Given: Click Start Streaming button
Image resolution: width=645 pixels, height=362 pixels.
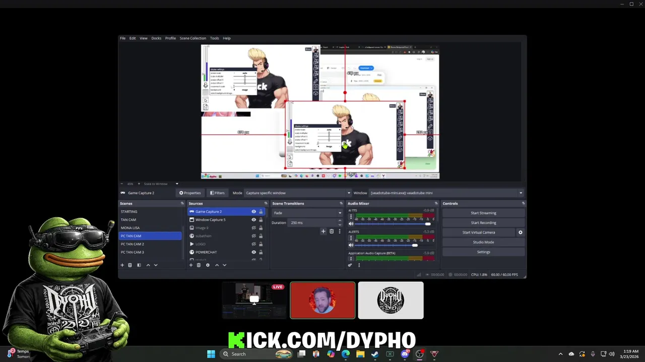Looking at the screenshot, I should pos(483,213).
